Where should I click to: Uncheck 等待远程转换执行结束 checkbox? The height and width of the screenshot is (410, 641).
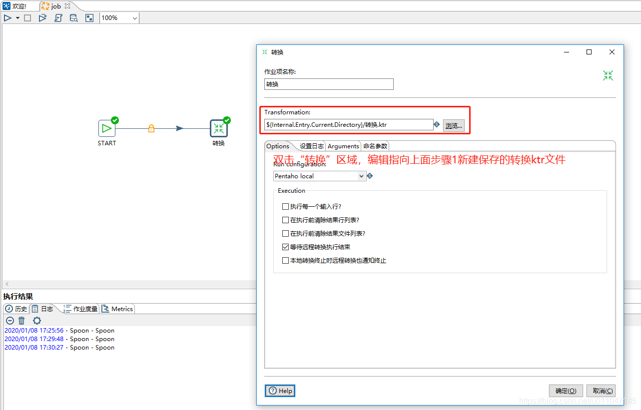[285, 247]
